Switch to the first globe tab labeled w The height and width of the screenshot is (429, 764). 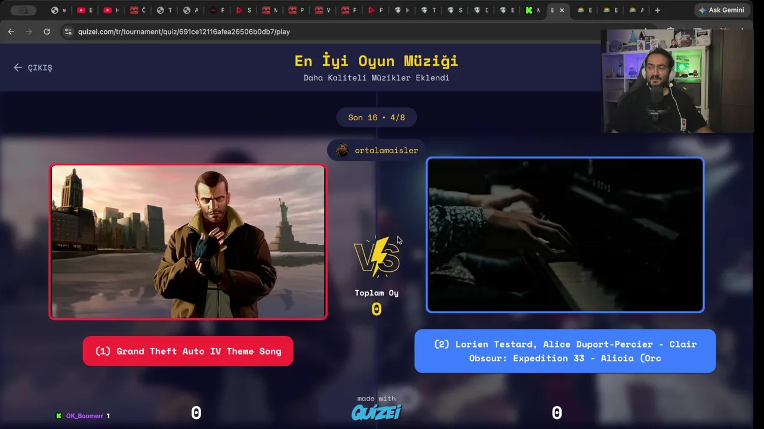pos(58,10)
